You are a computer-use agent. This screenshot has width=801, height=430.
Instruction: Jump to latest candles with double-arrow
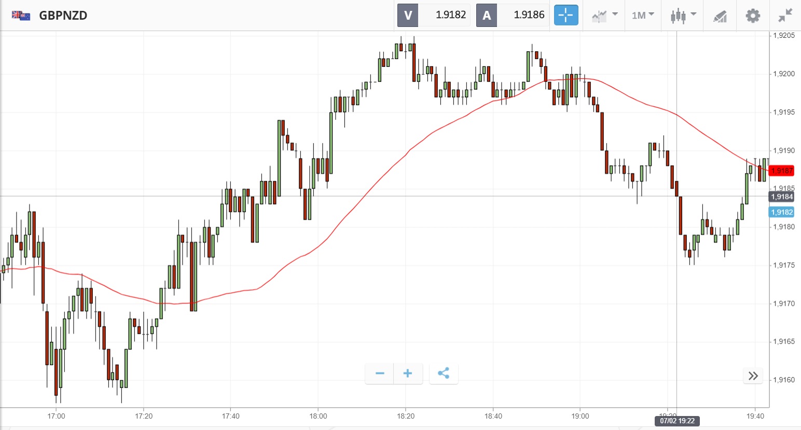coord(753,376)
